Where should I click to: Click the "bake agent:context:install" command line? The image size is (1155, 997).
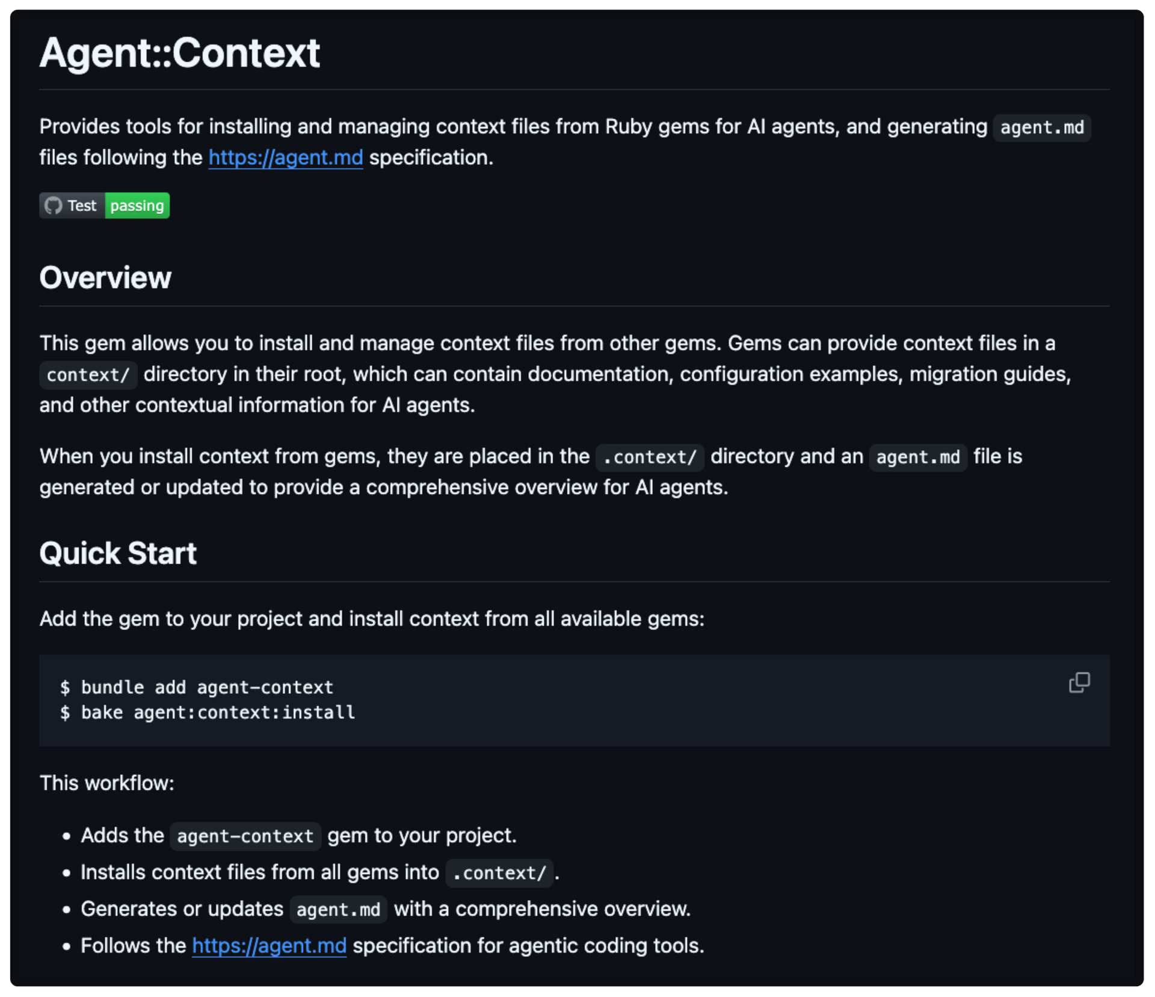point(208,713)
